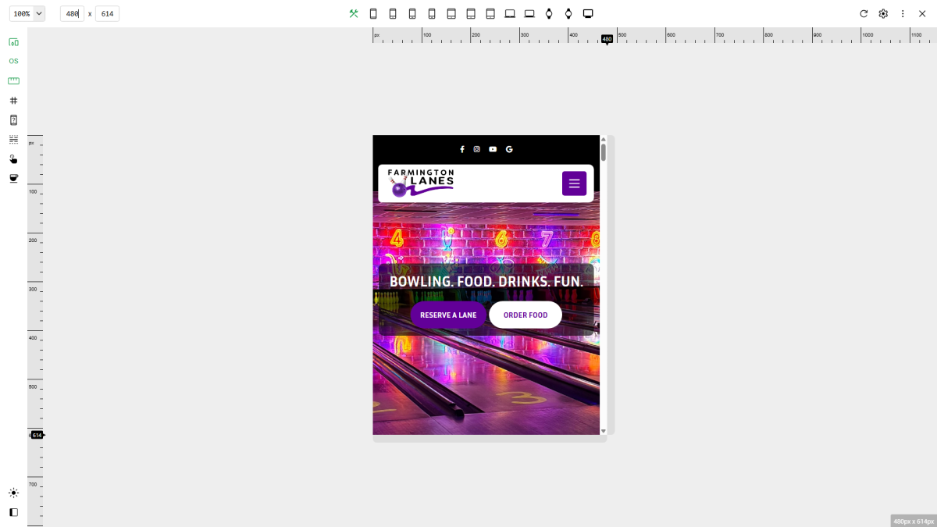Viewport: 937px width, 527px height.
Task: Click the coffee cup icon in sidebar
Action: tap(13, 178)
